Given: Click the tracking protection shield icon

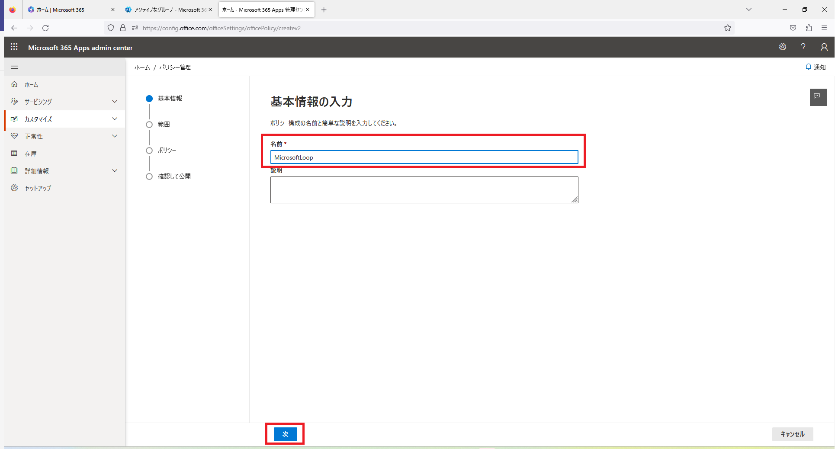Looking at the screenshot, I should coord(111,28).
